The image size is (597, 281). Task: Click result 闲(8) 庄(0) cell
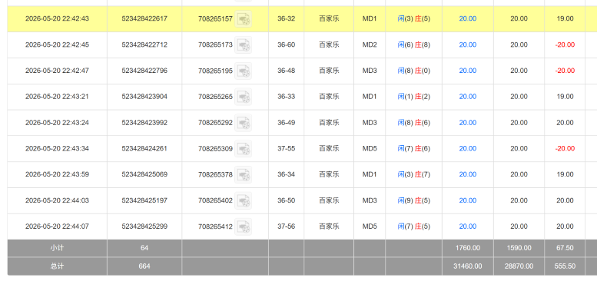[x=414, y=71]
